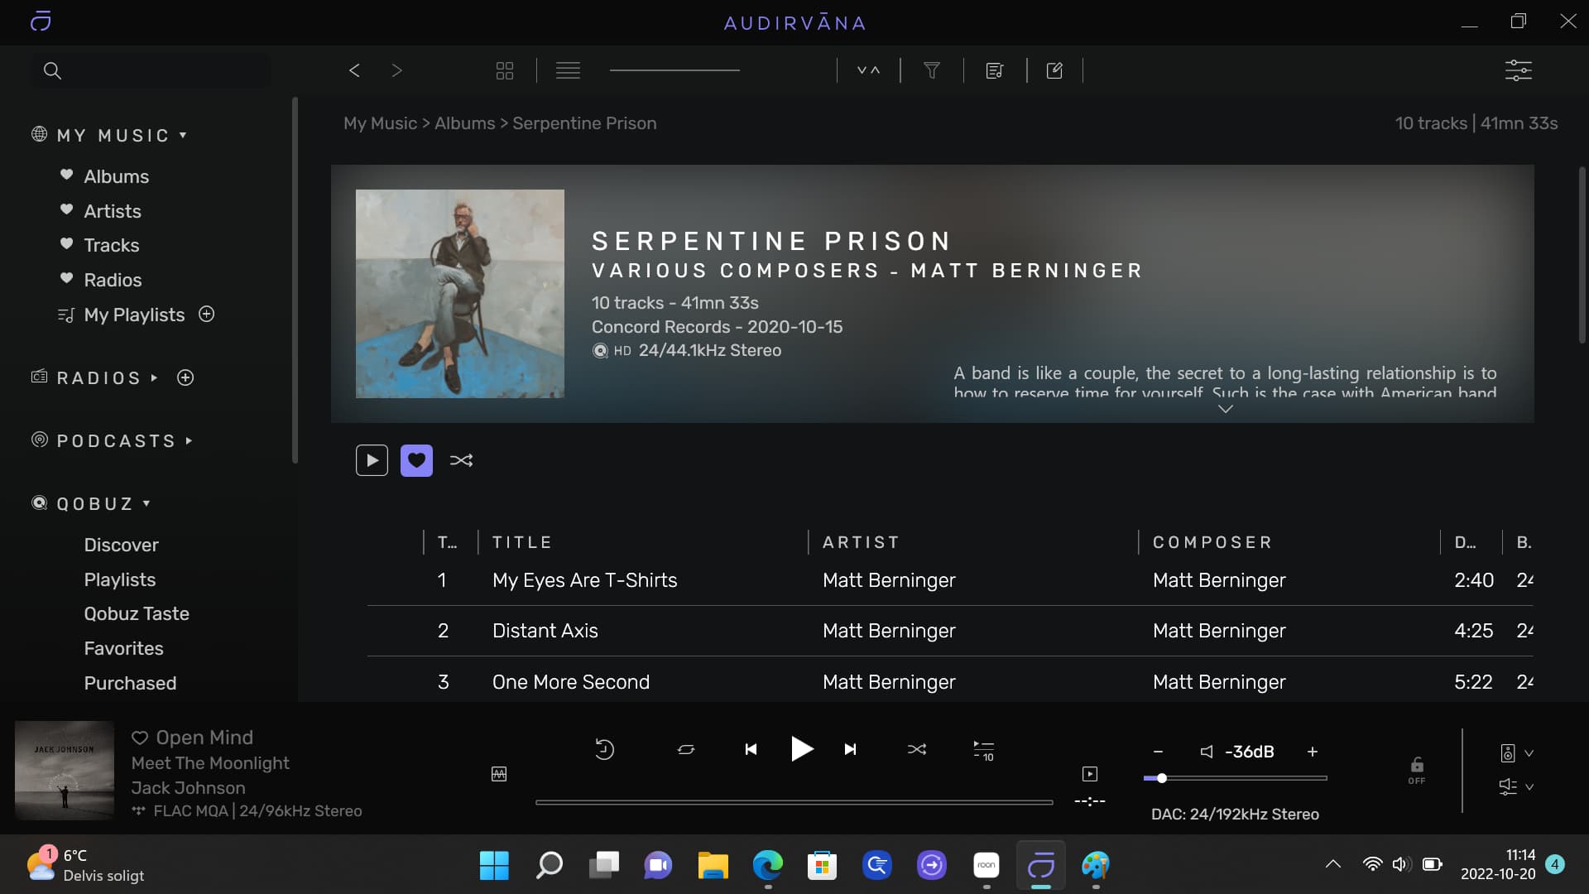The height and width of the screenshot is (894, 1589).
Task: Select Artists under My Music
Action: pos(113,211)
